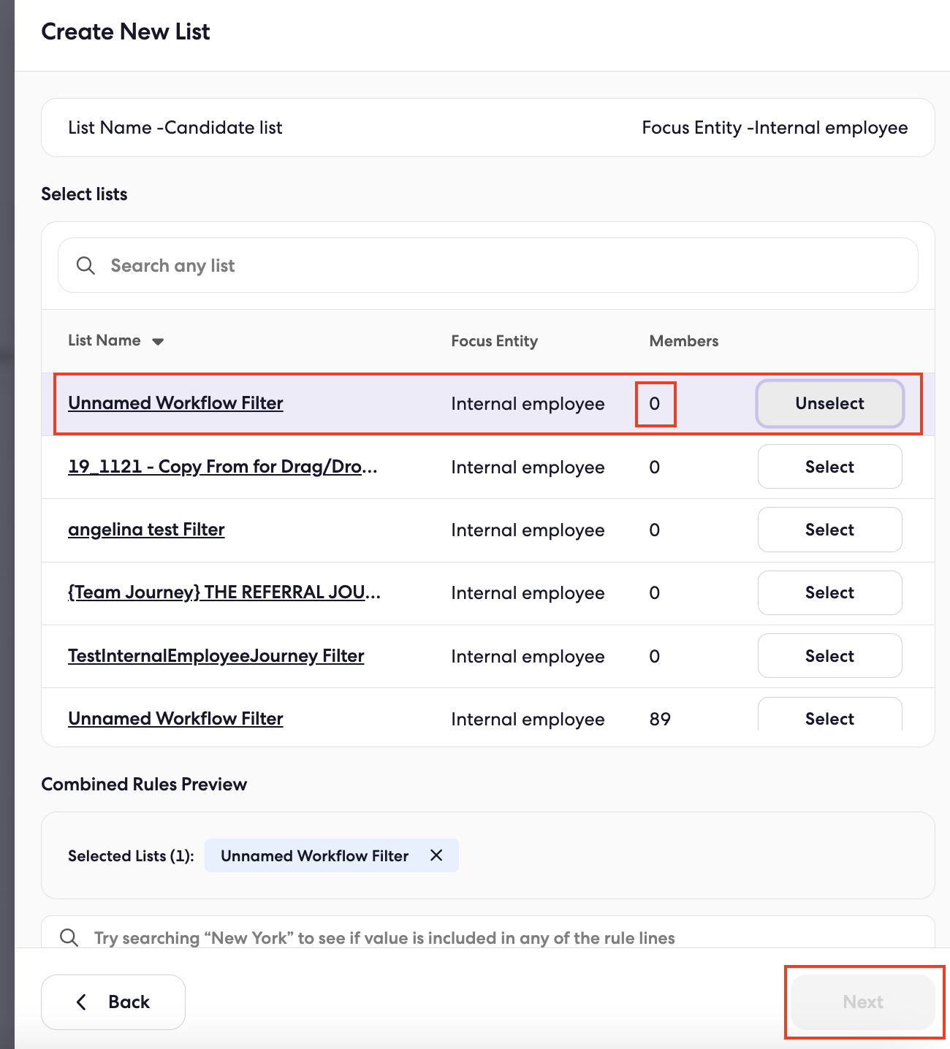Click the Next button
This screenshot has width=950, height=1049.
(863, 1002)
